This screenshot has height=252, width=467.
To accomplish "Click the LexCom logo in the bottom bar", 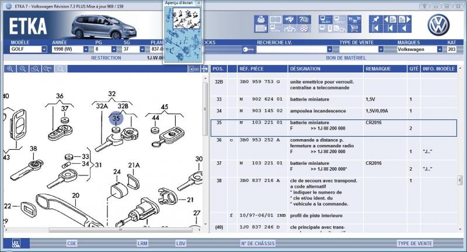I will 16,243.
